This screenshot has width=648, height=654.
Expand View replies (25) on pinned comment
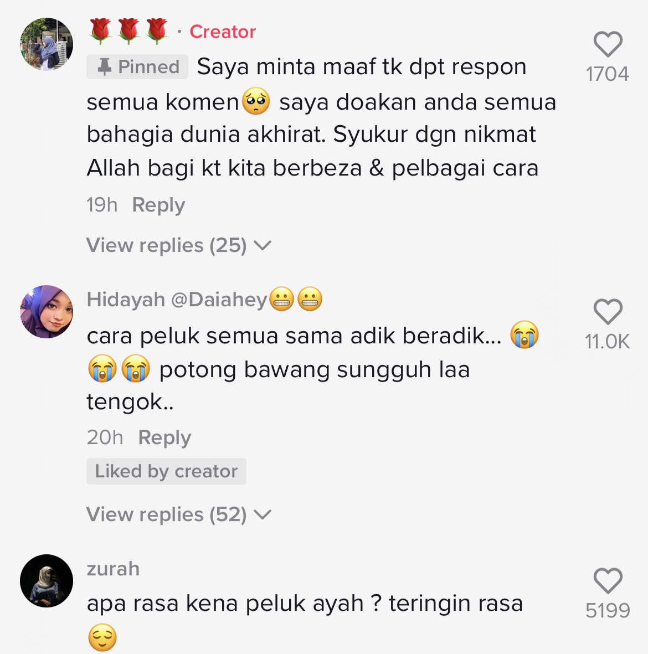pyautogui.click(x=178, y=245)
